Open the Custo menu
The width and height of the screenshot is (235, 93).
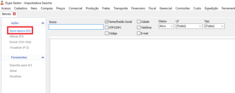coord(197,8)
